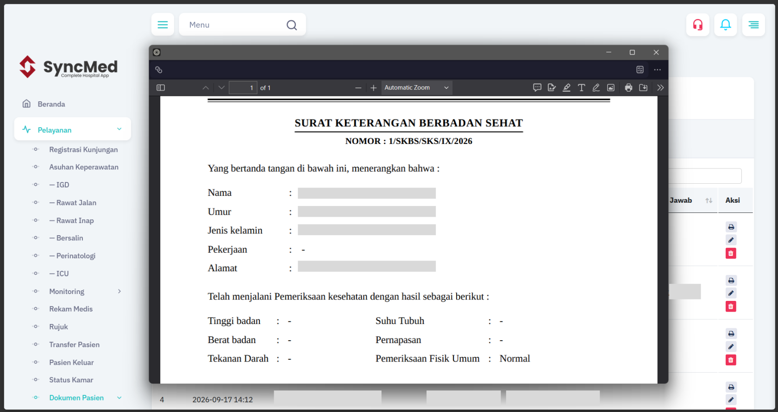This screenshot has height=412, width=778.
Task: Open the right-side panel menu icon
Action: pos(753,25)
